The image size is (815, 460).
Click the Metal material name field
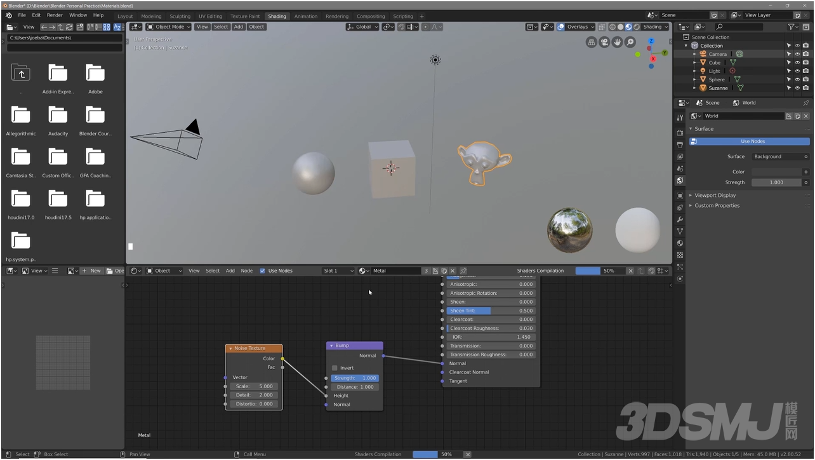click(x=396, y=271)
